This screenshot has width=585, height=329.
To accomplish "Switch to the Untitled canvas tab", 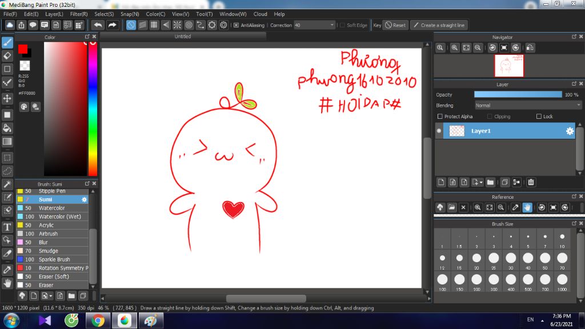I will pyautogui.click(x=183, y=37).
